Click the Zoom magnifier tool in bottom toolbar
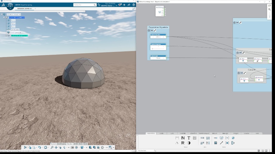Screen dimensions: 275x154 [x=64, y=147]
